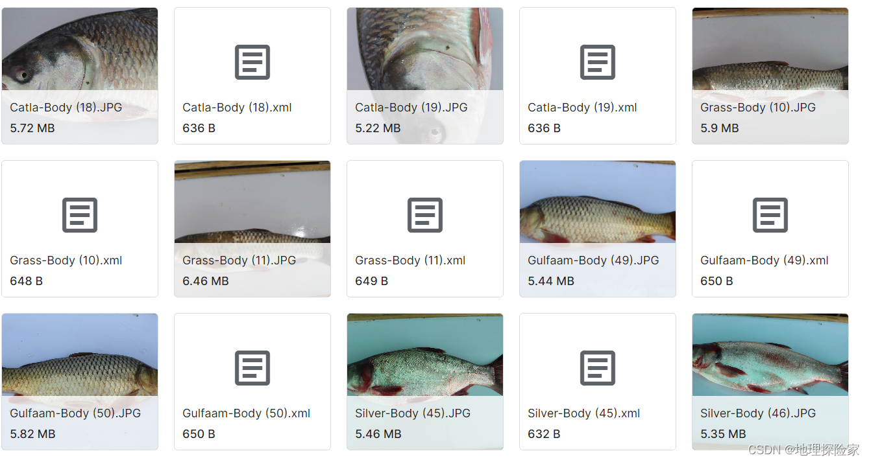Open the Grass-Body (10).xml document icon
This screenshot has height=462, width=869.
79,215
